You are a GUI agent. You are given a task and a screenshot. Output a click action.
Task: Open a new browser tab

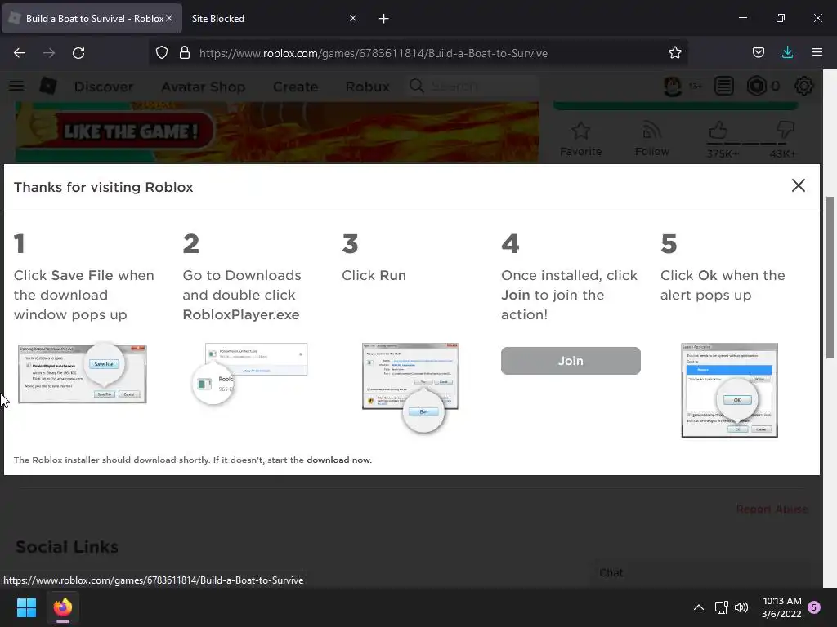point(384,19)
